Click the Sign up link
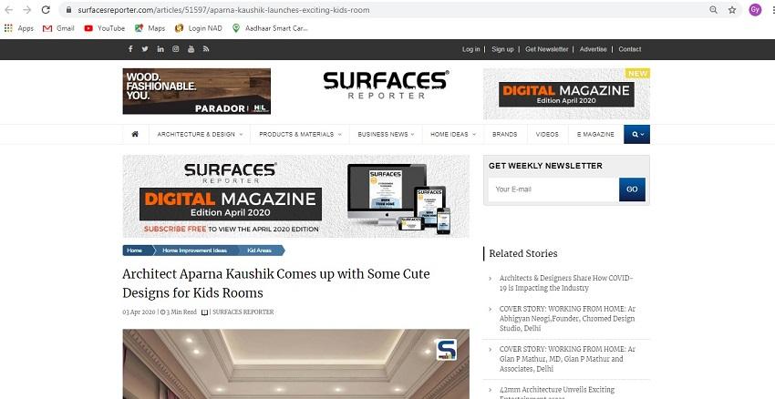 [502, 49]
